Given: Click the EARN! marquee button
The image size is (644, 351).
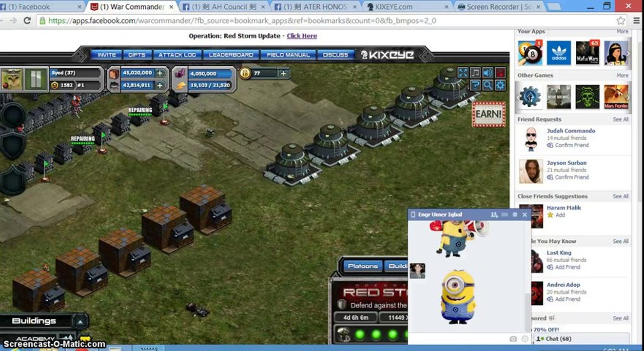Looking at the screenshot, I should (488, 114).
